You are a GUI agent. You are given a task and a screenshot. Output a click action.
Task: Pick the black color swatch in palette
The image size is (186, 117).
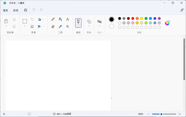(x=120, y=18)
